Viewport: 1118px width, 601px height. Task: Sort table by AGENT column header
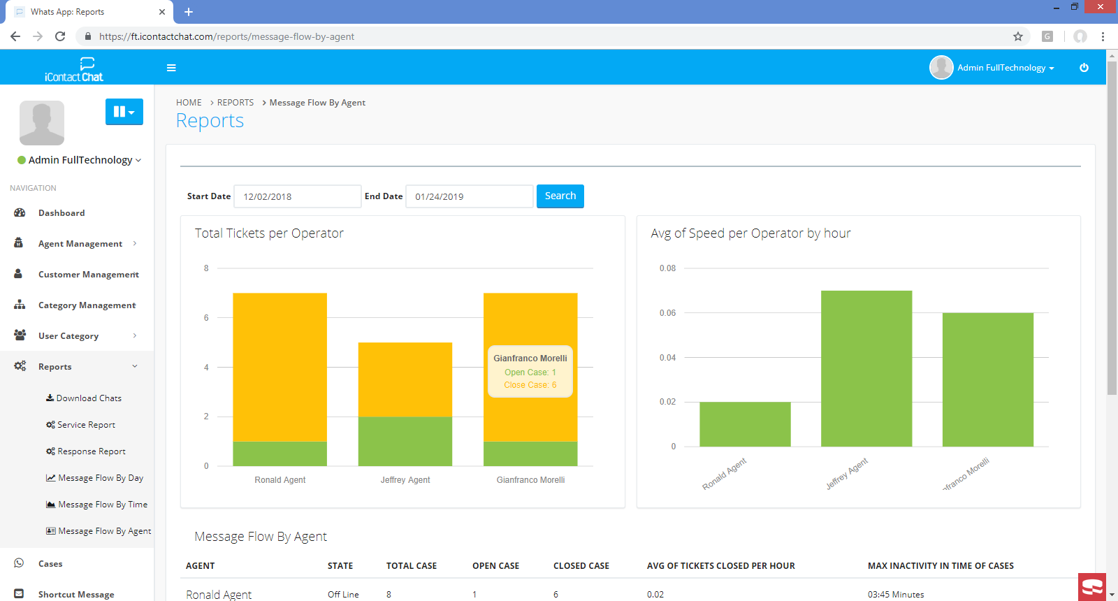(x=201, y=566)
